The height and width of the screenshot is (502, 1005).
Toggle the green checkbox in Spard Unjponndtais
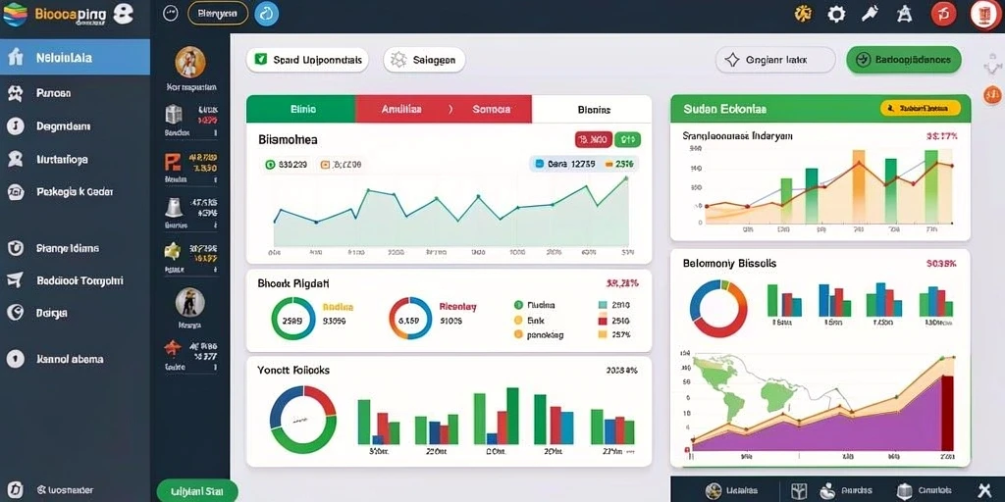(260, 60)
